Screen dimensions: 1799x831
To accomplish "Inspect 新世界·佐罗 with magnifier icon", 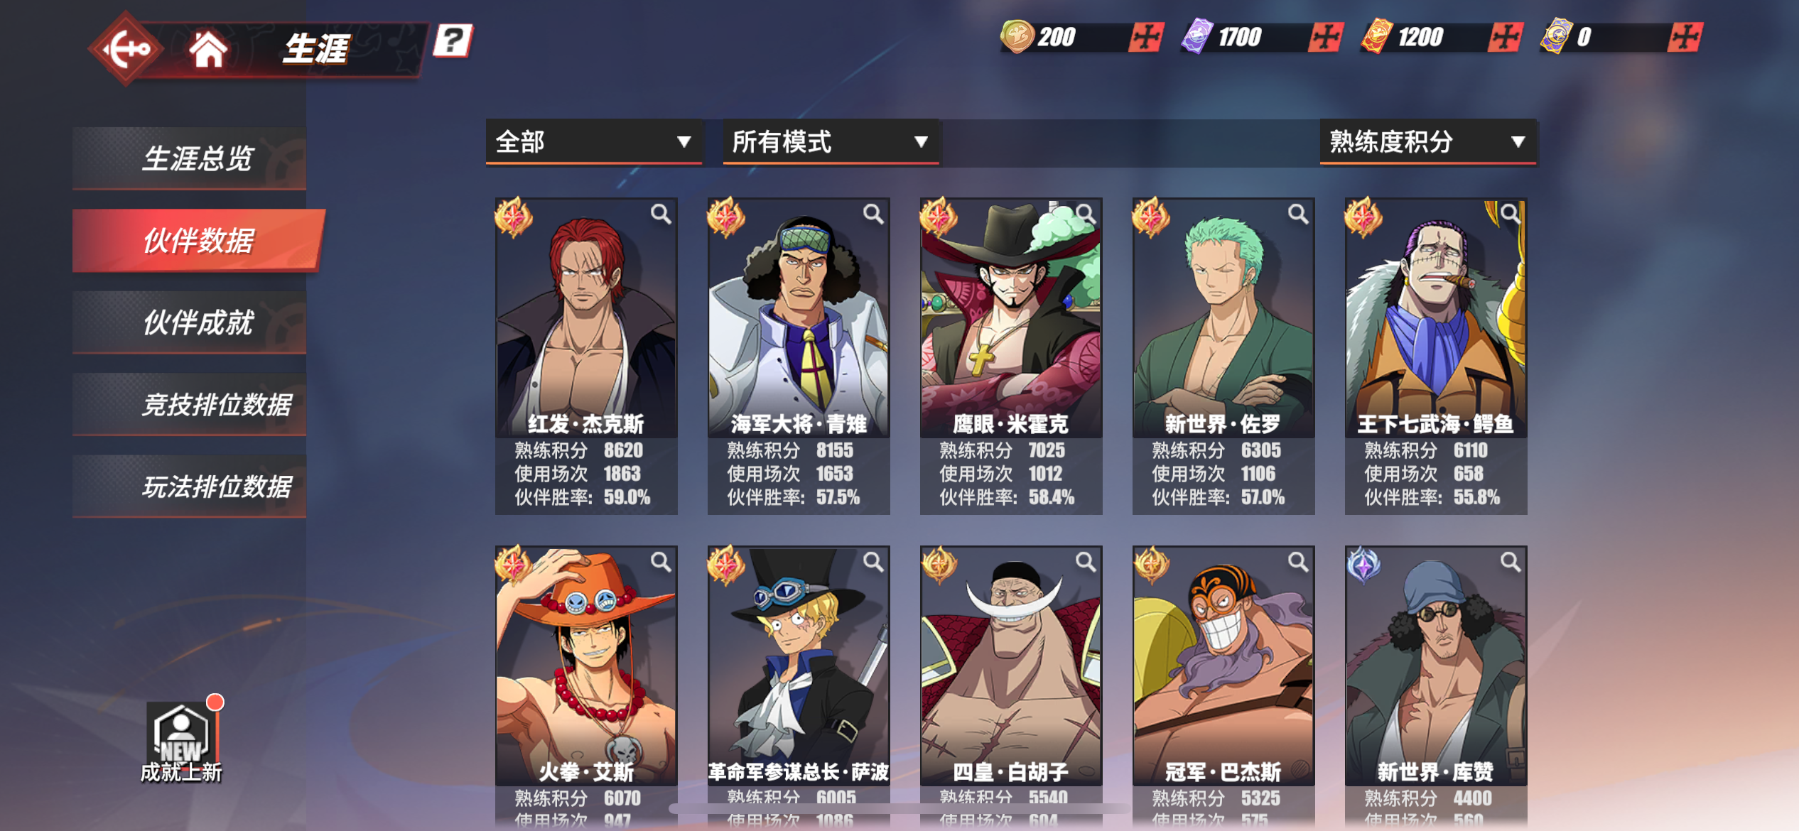I will (1298, 214).
